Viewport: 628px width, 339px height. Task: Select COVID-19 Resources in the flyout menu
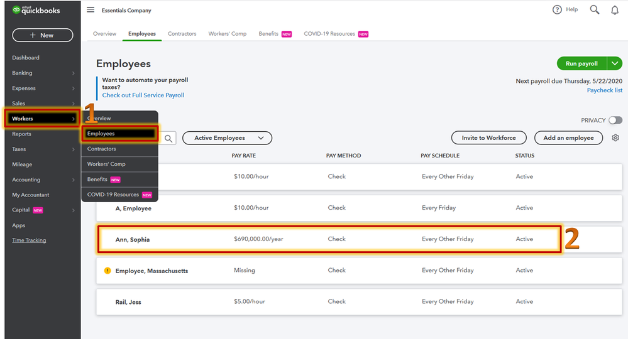(119, 195)
